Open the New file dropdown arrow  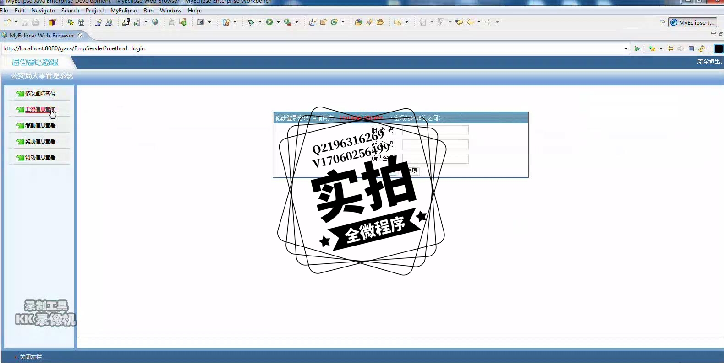[x=16, y=22]
